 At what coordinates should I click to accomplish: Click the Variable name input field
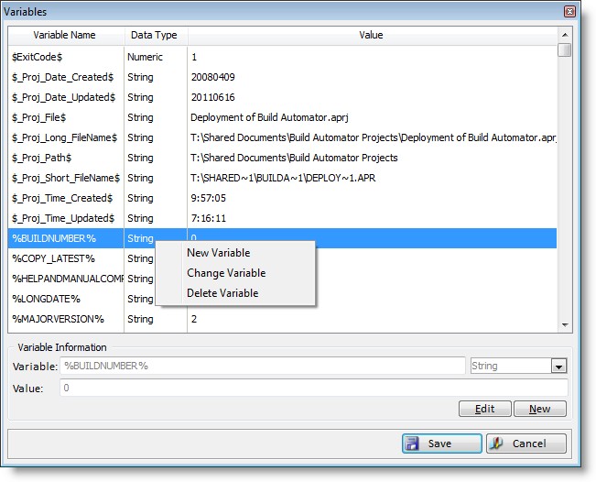[263, 366]
